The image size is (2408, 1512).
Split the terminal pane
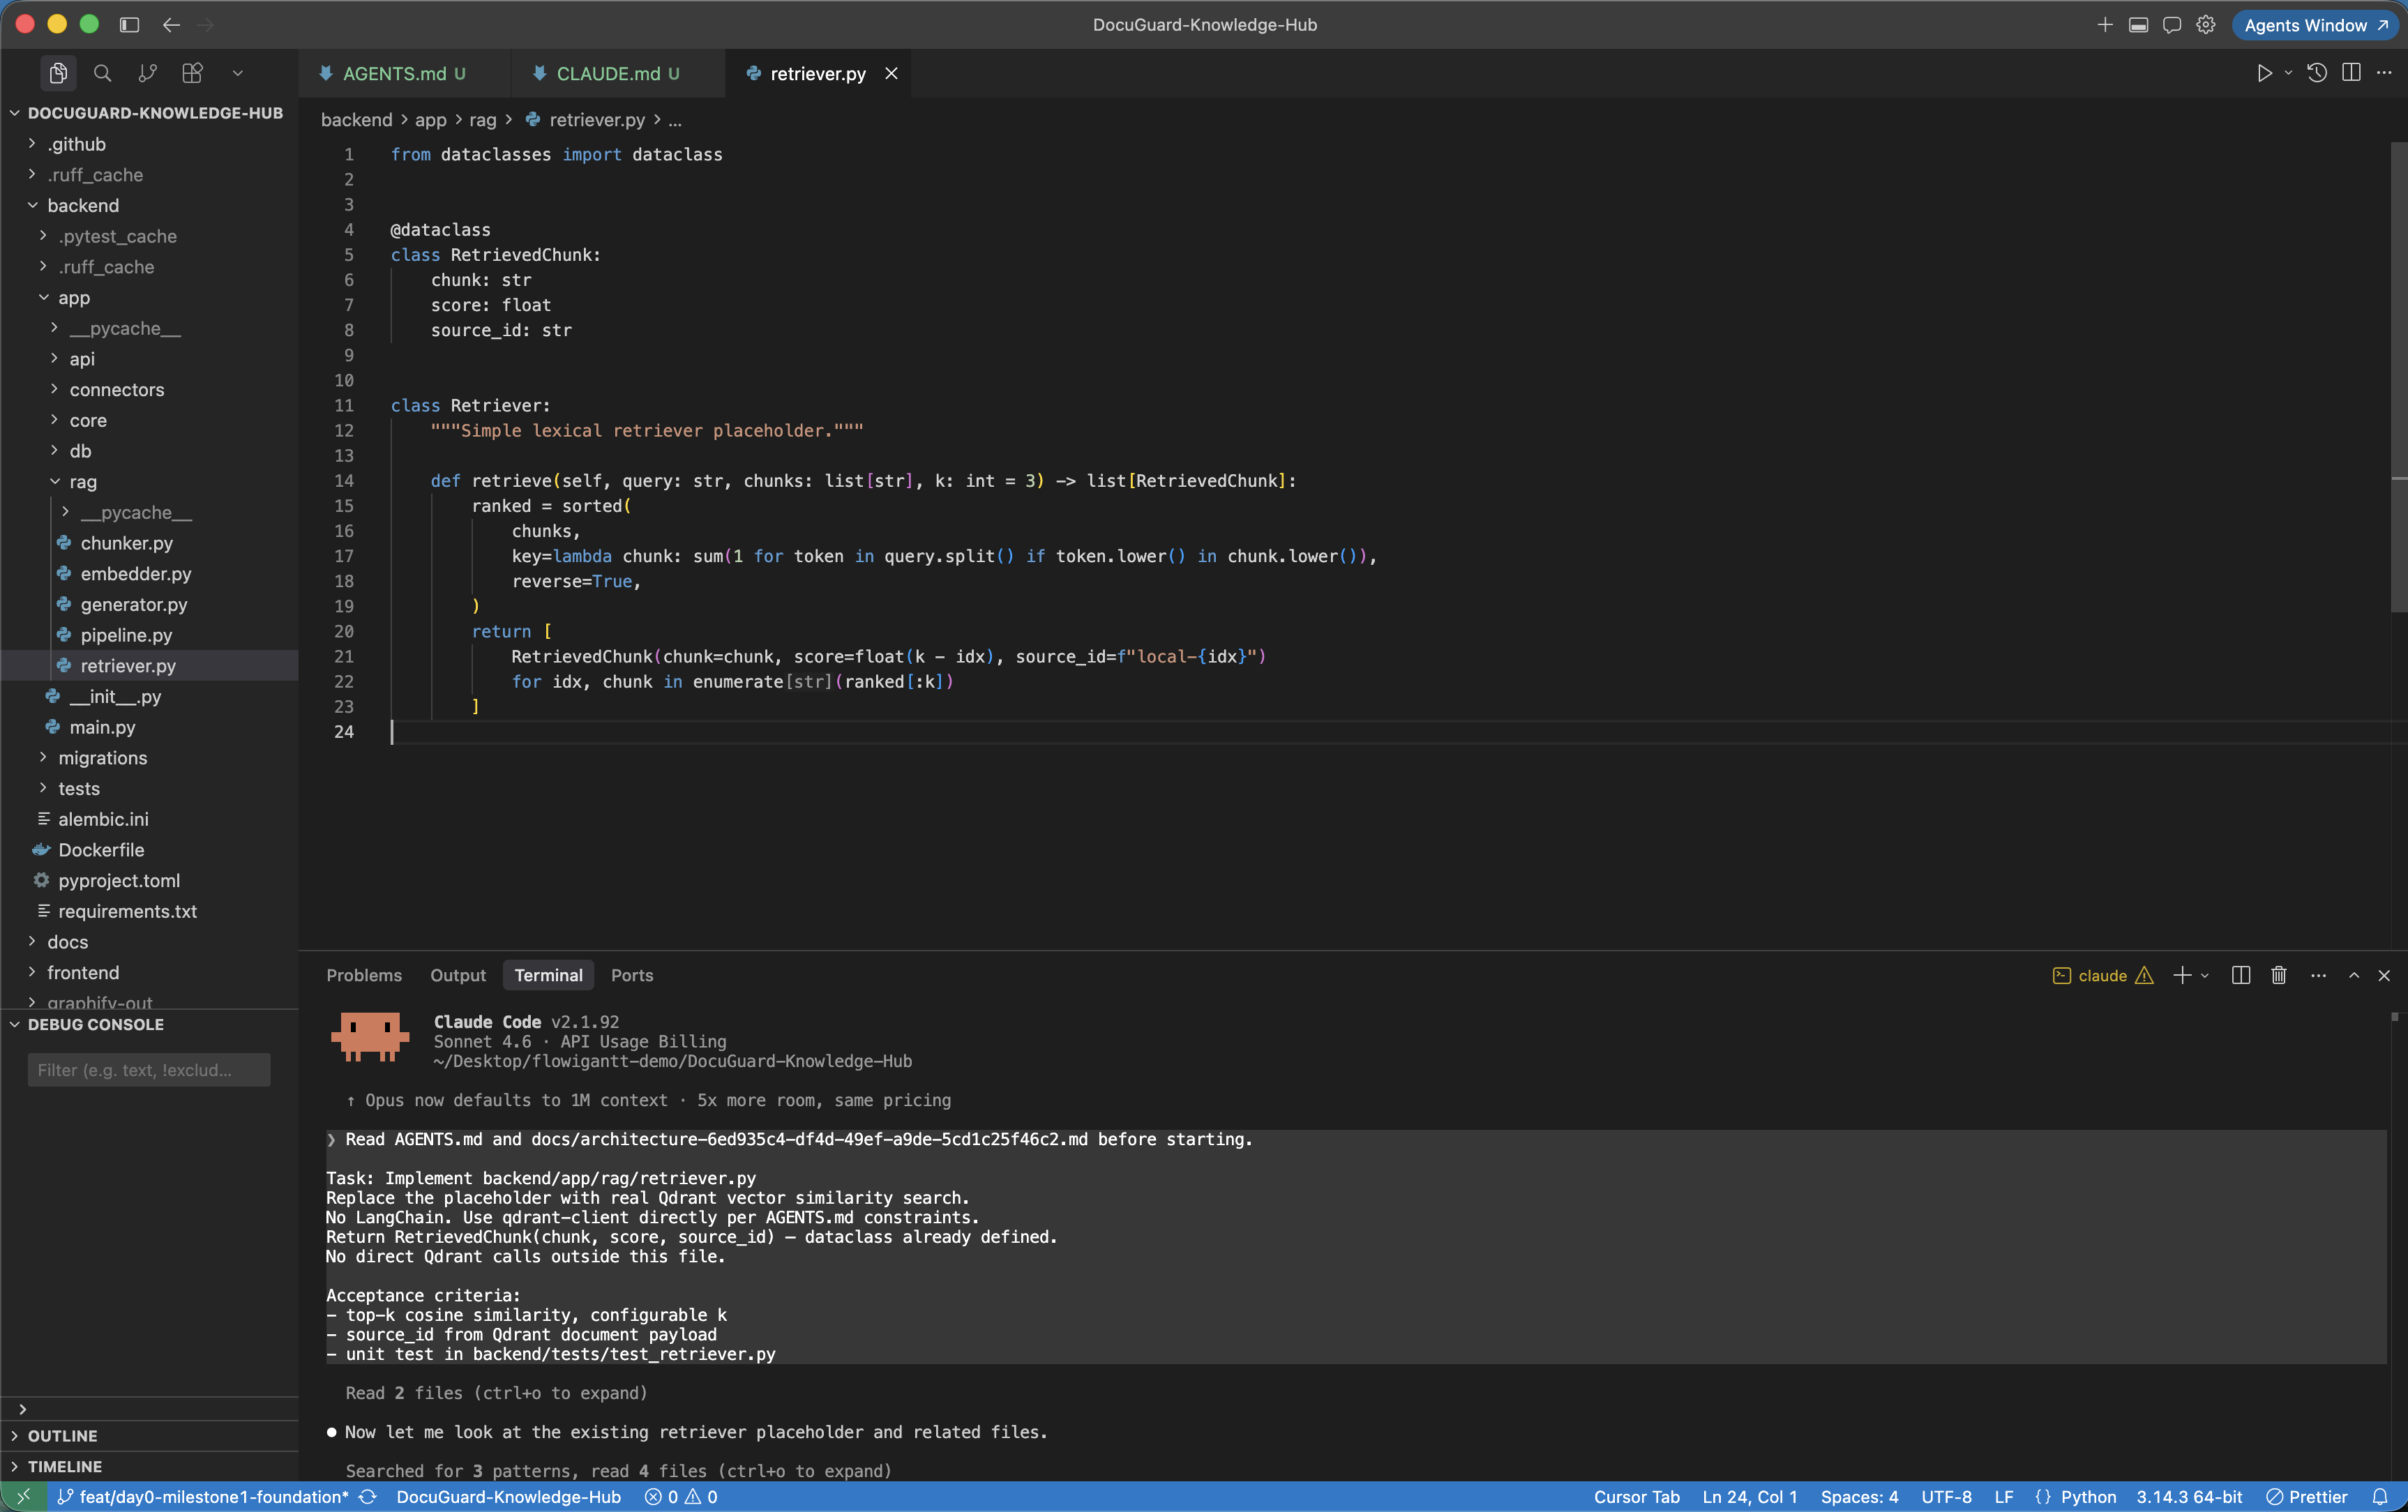[x=2241, y=976]
